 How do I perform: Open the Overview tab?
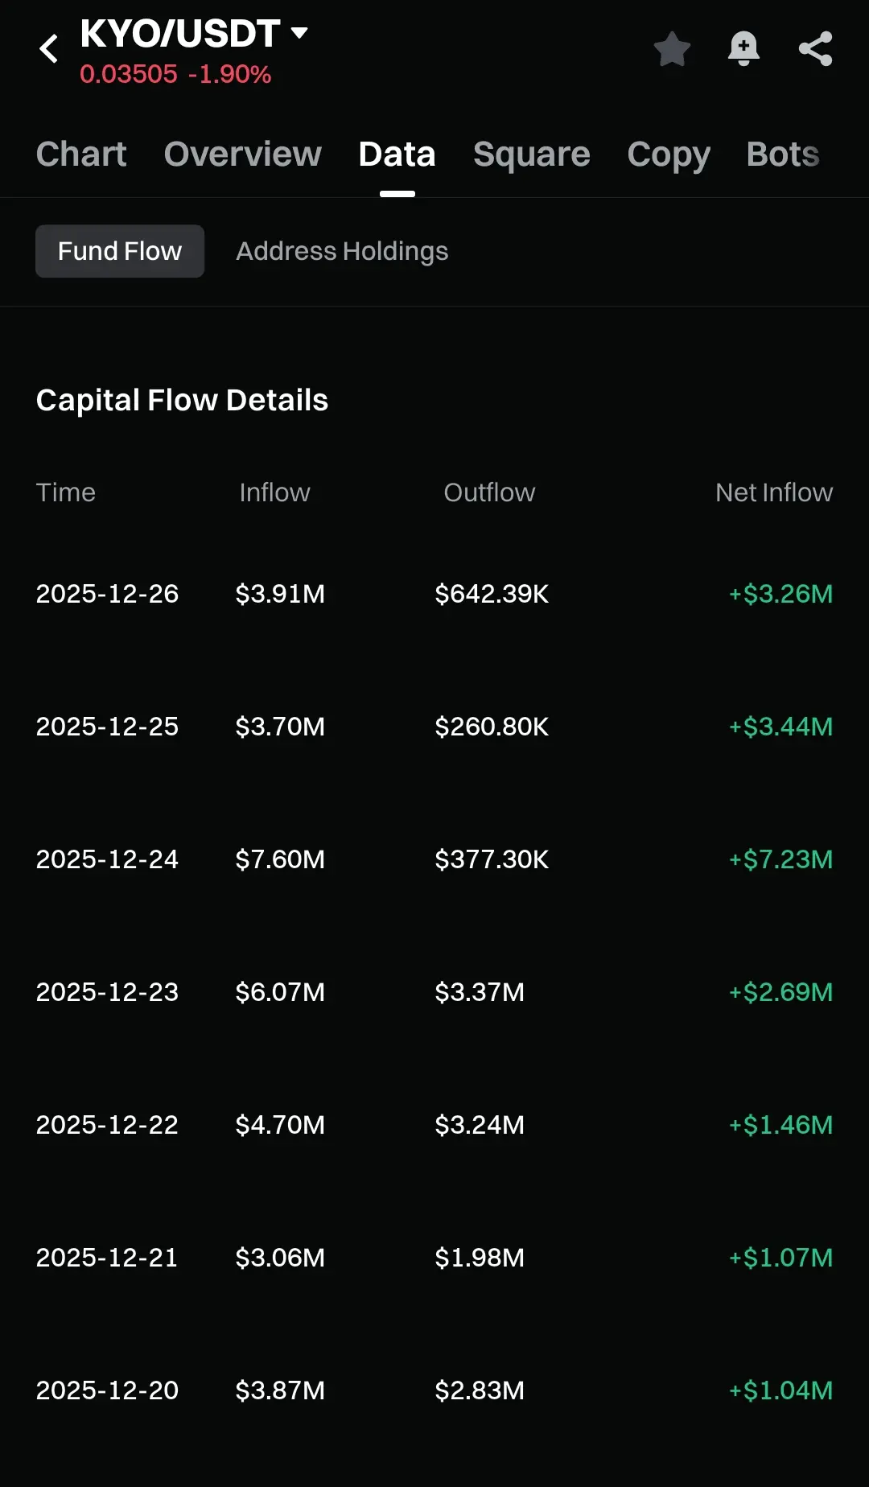click(x=242, y=154)
